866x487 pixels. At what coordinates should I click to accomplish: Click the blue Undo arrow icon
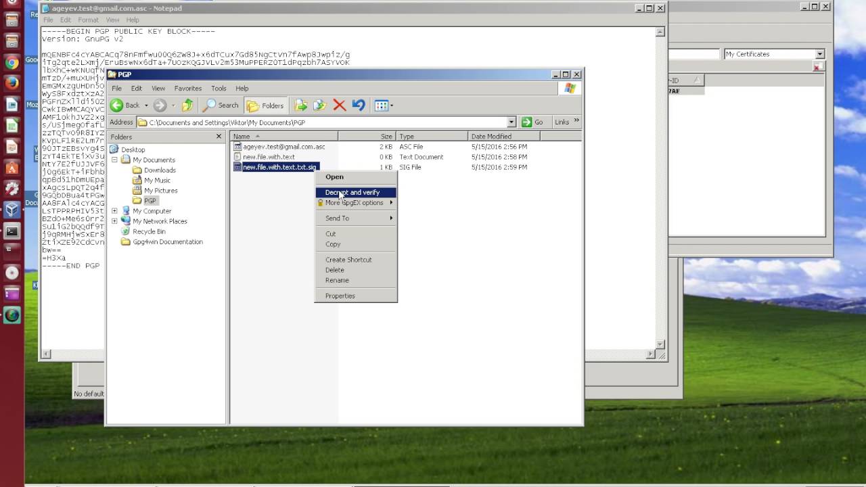359,105
